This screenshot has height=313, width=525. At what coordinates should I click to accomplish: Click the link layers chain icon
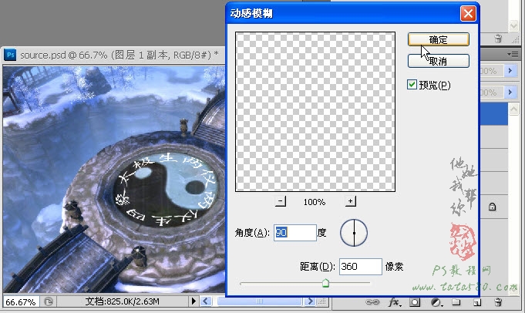pos(372,302)
